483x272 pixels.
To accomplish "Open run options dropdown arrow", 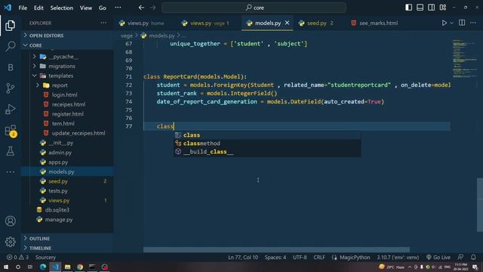I will coord(451,23).
